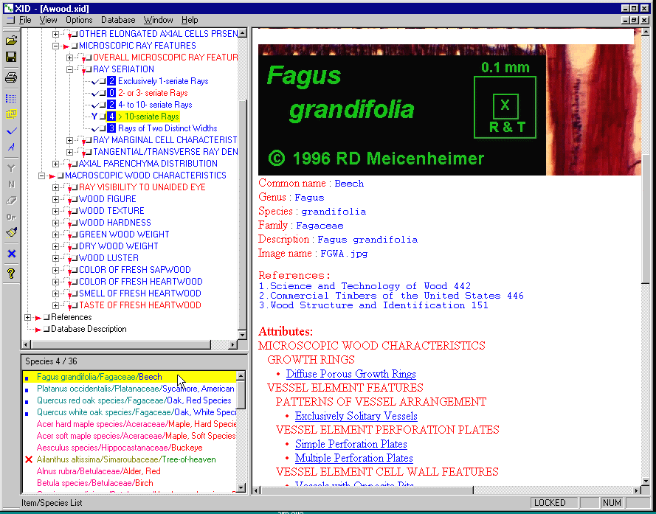
Task: Expand the WOOD TEXTURE tree node
Action: pos(56,211)
